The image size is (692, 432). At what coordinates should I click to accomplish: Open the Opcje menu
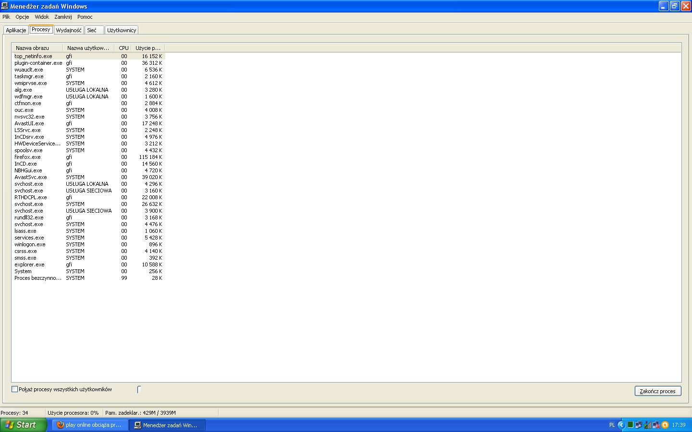(22, 17)
